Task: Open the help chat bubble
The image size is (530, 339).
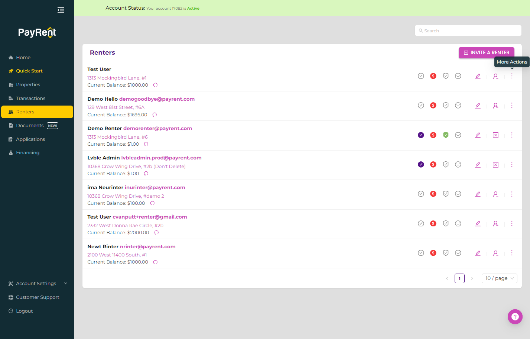Action: [x=515, y=317]
